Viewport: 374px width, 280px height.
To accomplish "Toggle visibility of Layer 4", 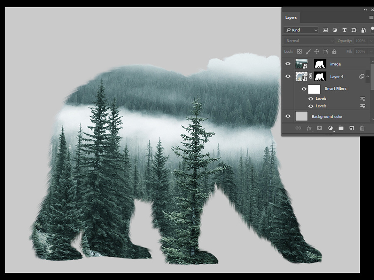I will coord(288,76).
